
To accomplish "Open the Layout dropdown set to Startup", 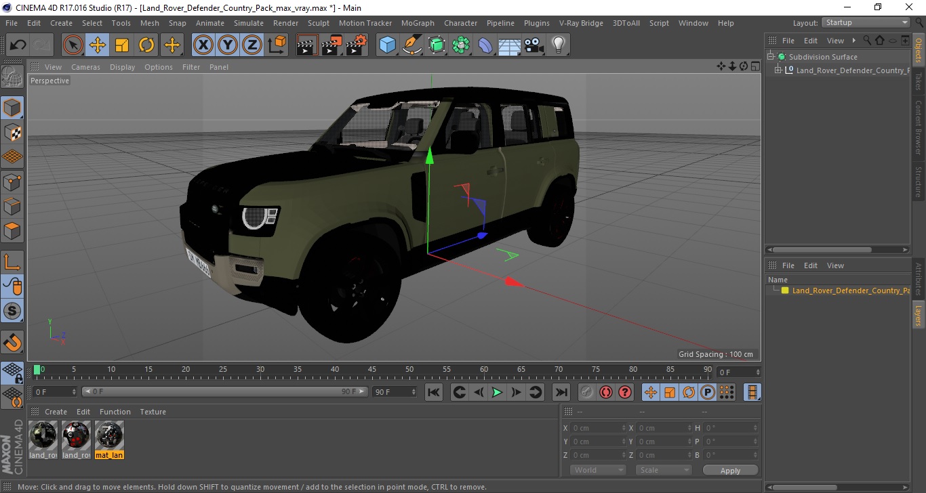I will pos(866,22).
